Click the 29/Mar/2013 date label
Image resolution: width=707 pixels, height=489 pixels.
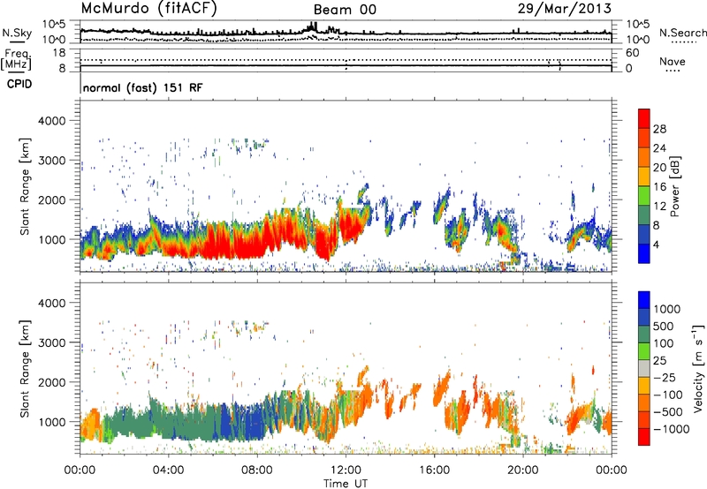[x=565, y=9]
